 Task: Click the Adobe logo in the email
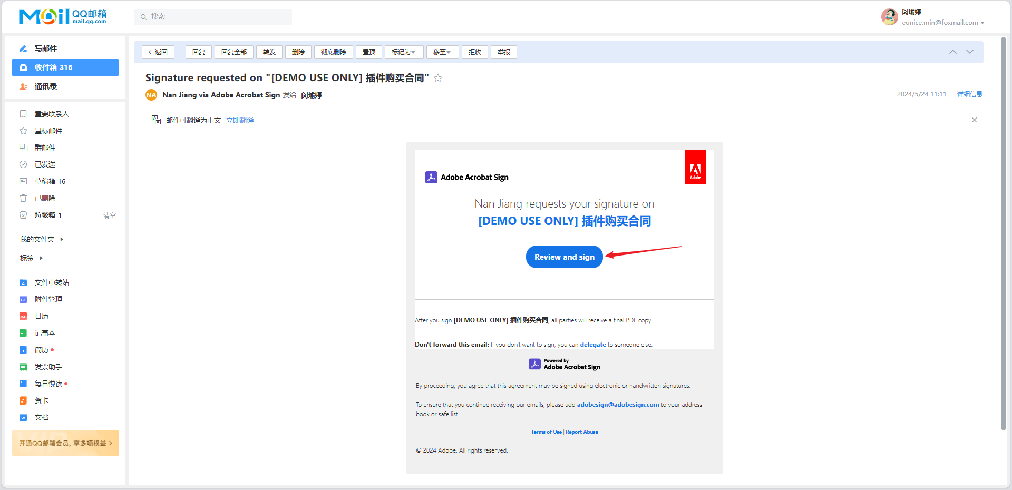pos(695,167)
